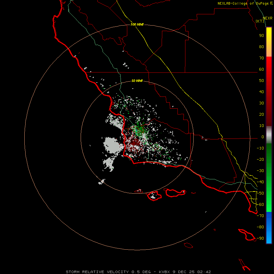Viewport: 274px width, 274px height.
Task: Click the 70 value on velocity scale
Action: [262, 58]
